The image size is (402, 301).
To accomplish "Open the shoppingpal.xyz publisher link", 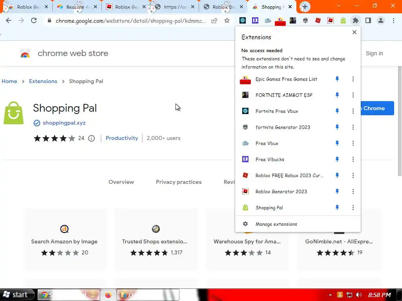I will click(x=64, y=123).
